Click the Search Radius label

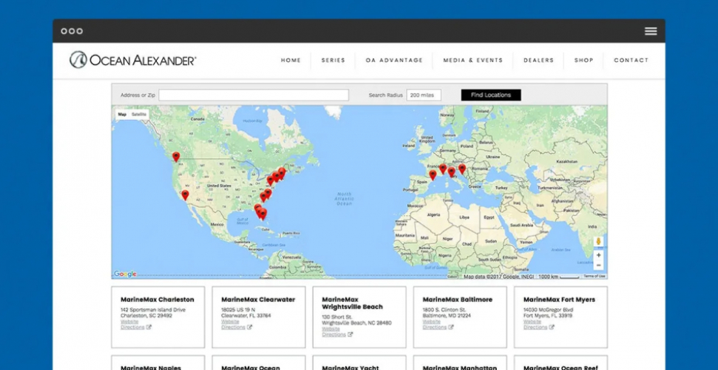[x=385, y=95]
